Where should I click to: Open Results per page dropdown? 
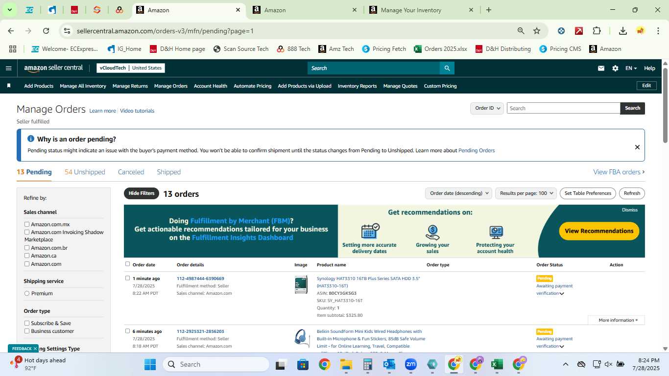[x=526, y=193]
